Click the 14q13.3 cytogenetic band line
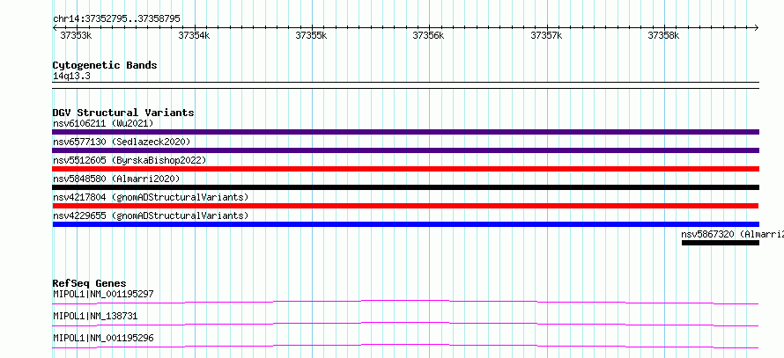The width and height of the screenshot is (784, 358). 405,85
